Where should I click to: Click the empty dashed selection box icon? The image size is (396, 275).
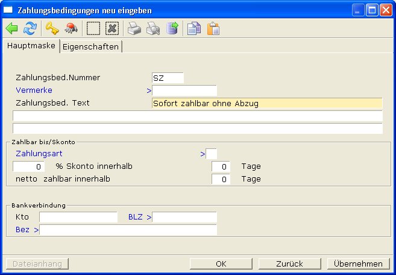93,28
